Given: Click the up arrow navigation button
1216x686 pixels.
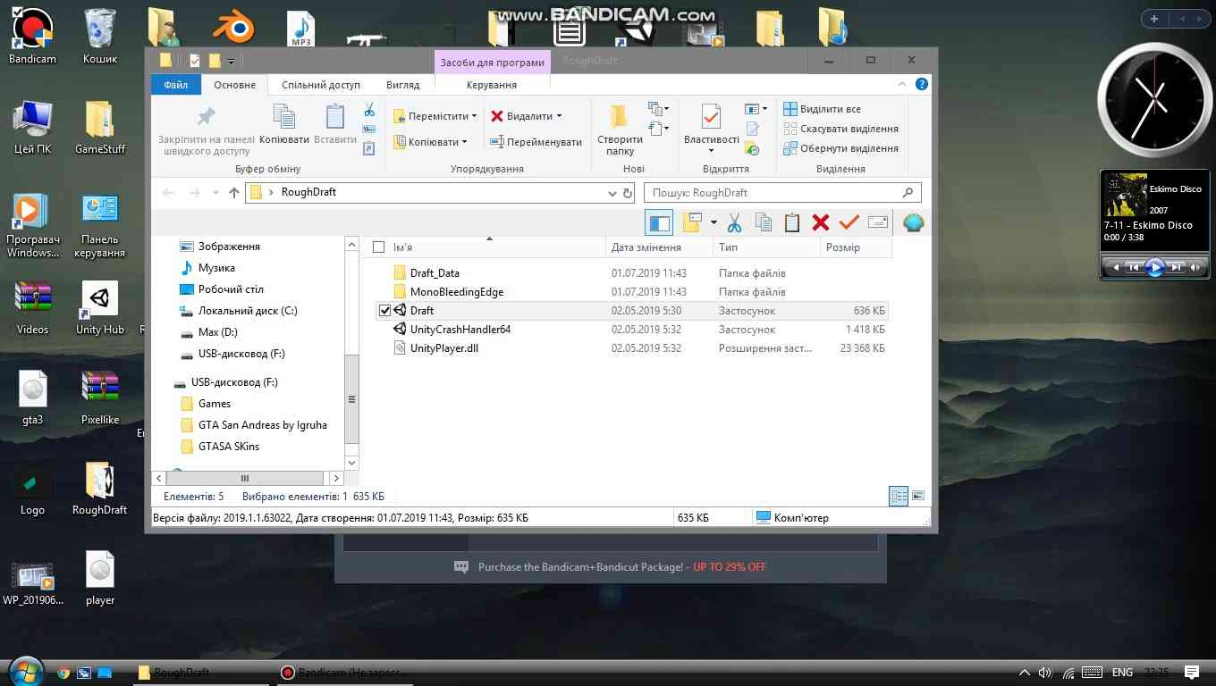Looking at the screenshot, I should point(234,193).
